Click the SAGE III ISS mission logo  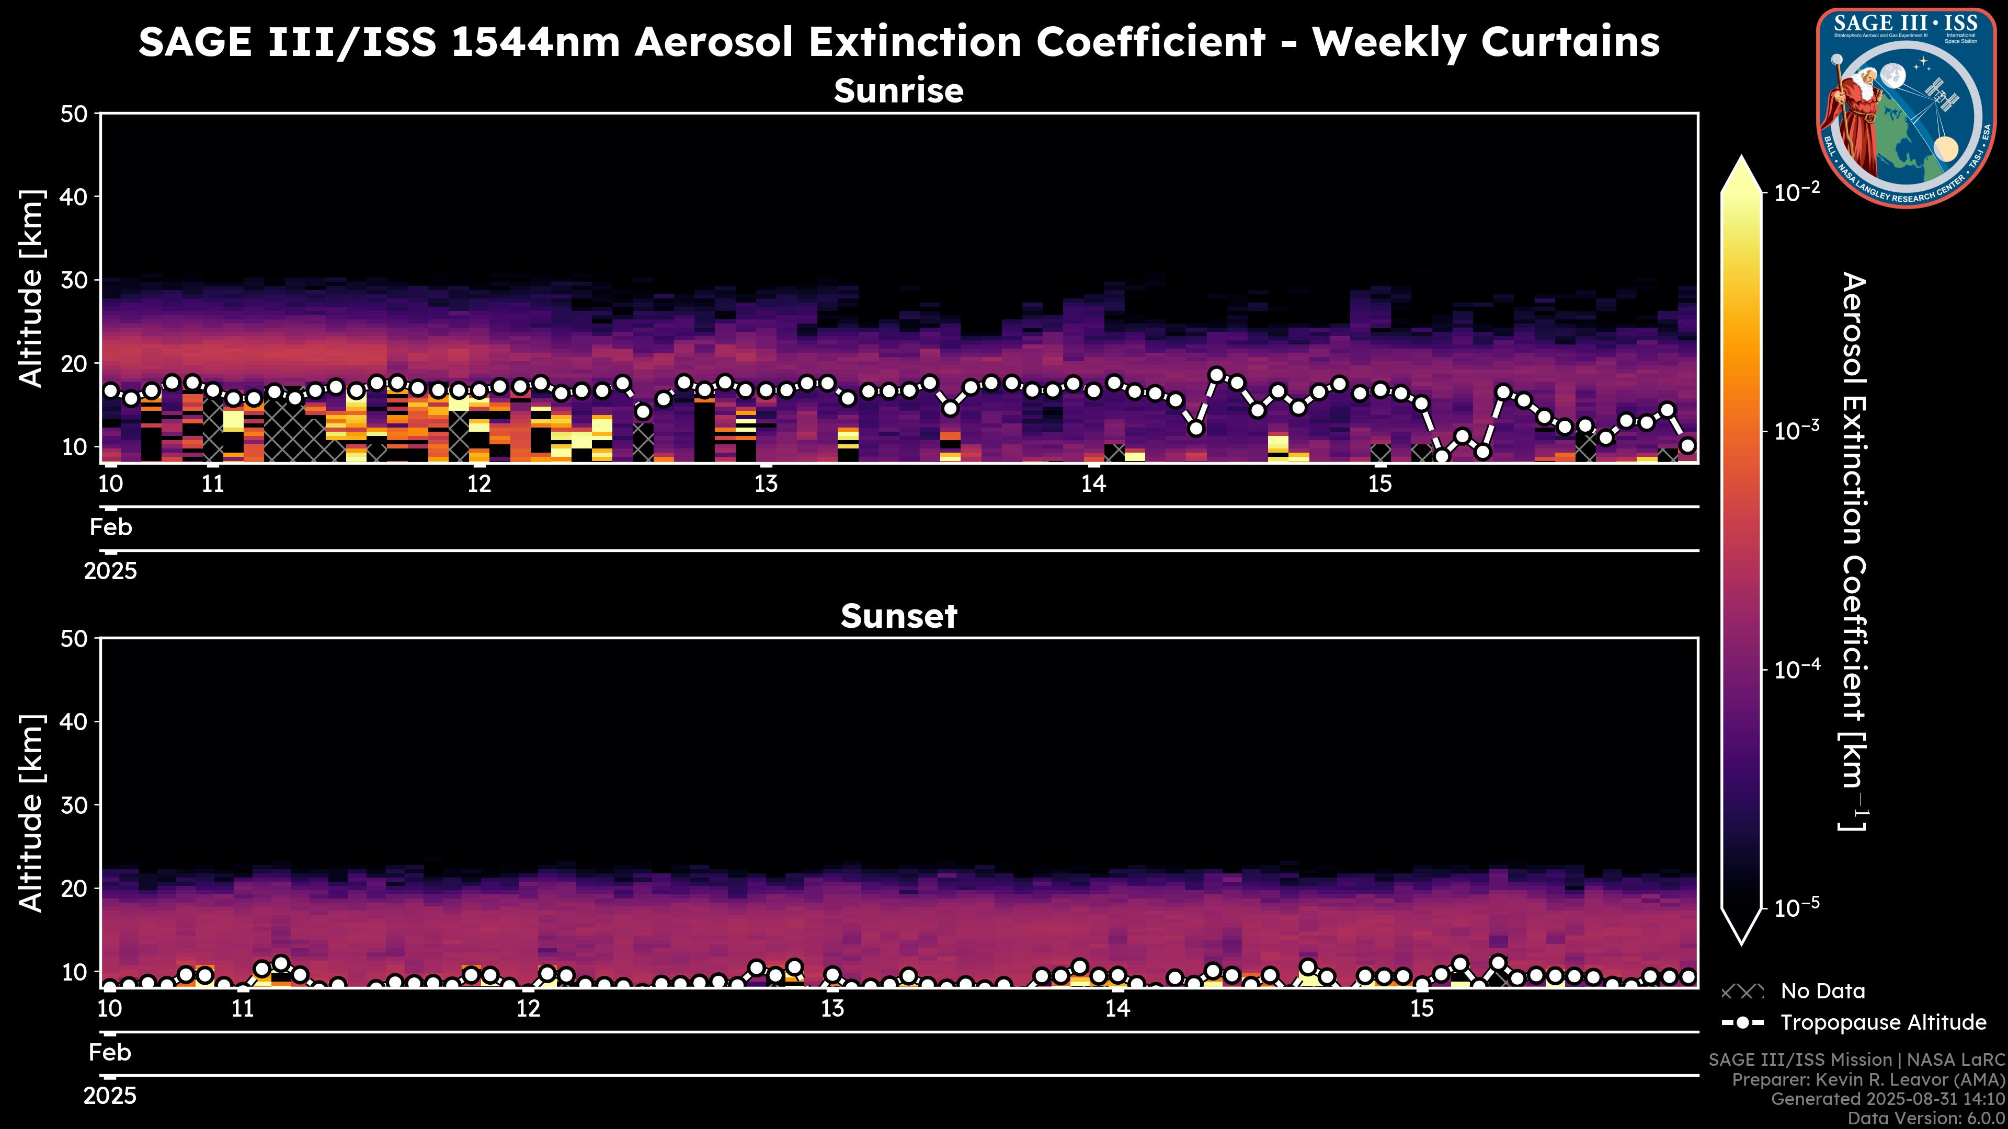point(1906,108)
